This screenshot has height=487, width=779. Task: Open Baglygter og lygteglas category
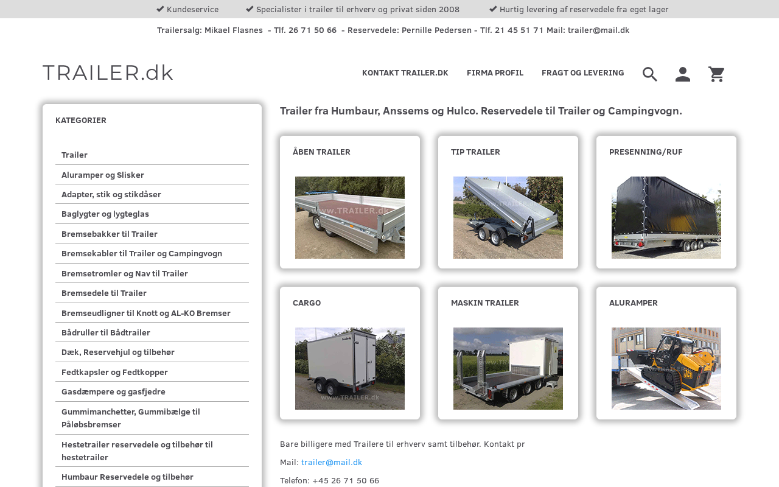152,214
